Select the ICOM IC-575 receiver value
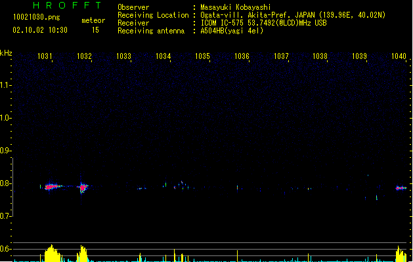 click(x=263, y=23)
